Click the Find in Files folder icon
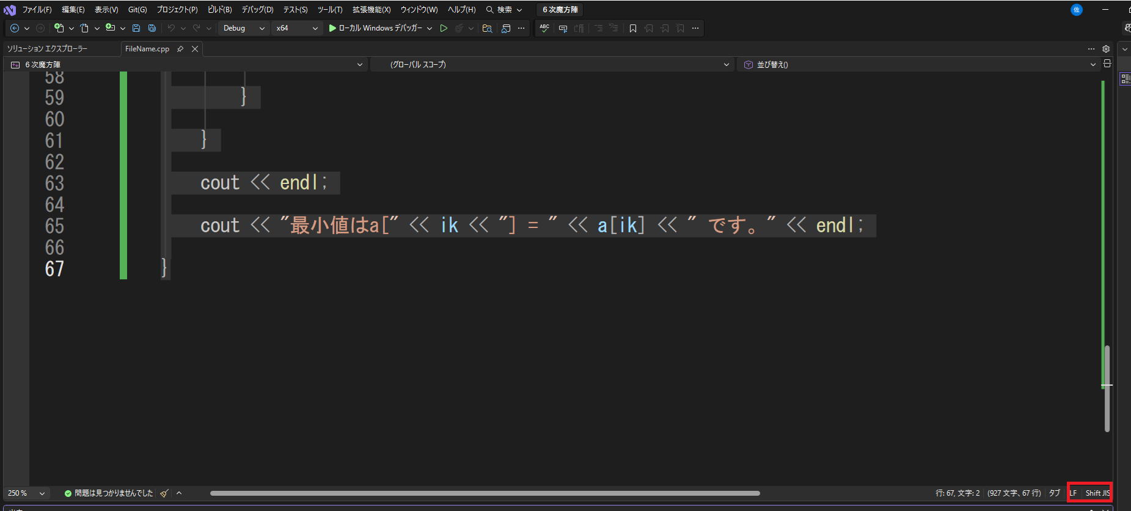The height and width of the screenshot is (511, 1131). [487, 28]
